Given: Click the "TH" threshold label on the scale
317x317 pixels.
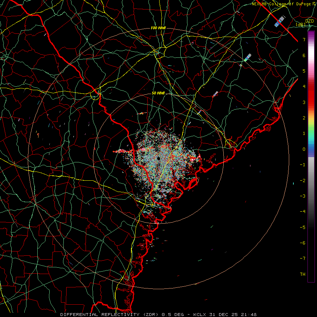Looking at the screenshot, I should pyautogui.click(x=303, y=274).
